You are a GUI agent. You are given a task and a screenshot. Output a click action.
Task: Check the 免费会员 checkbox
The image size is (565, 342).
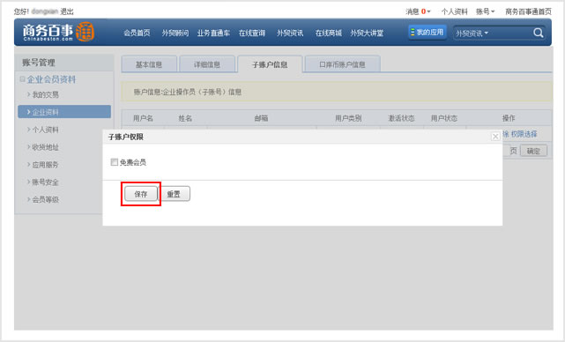click(x=115, y=162)
